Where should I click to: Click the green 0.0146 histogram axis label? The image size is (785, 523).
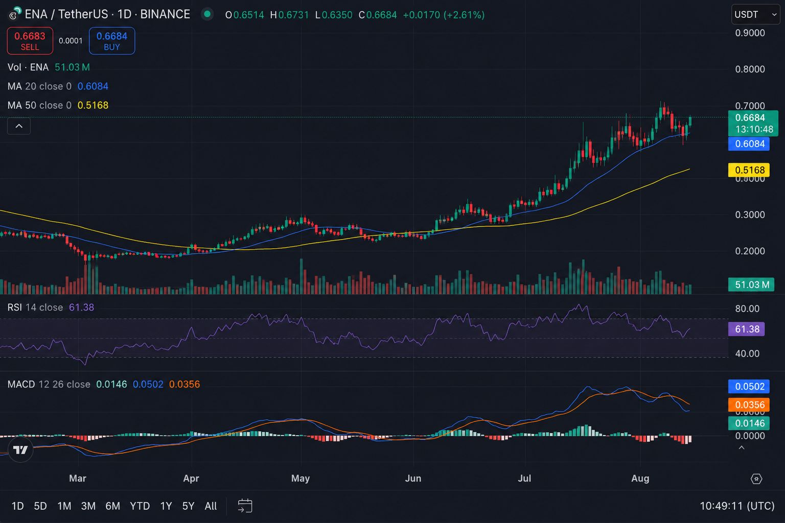749,423
